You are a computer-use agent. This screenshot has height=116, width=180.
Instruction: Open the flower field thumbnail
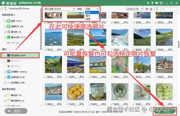[76, 37]
